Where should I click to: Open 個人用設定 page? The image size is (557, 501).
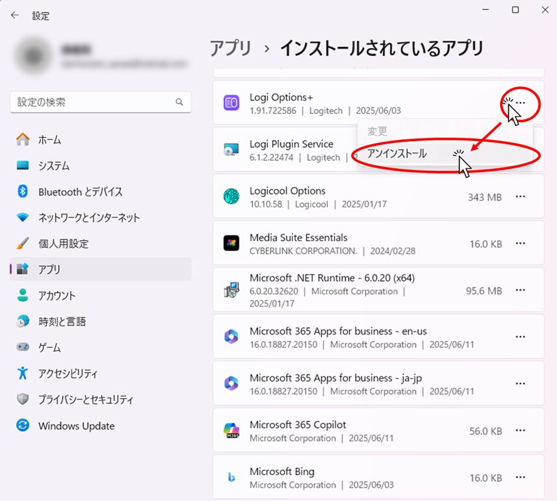(x=101, y=244)
